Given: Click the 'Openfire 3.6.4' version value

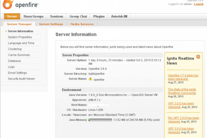Looking at the screenshot, I should point(97,69).
